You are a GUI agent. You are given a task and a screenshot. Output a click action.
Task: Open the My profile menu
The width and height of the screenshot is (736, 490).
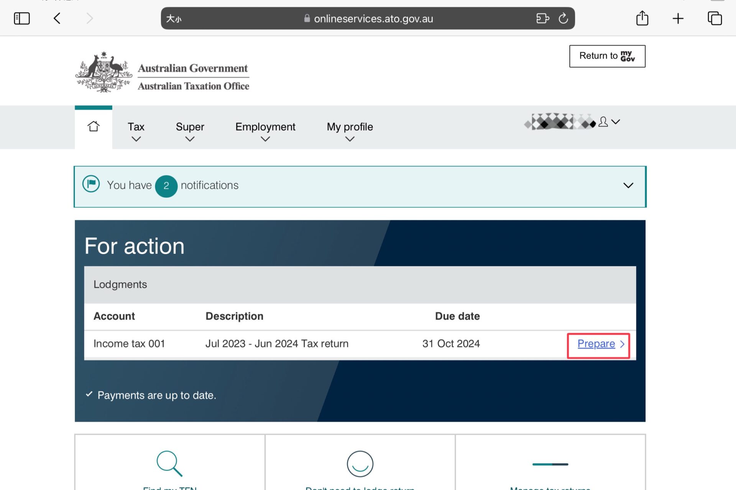pyautogui.click(x=350, y=131)
